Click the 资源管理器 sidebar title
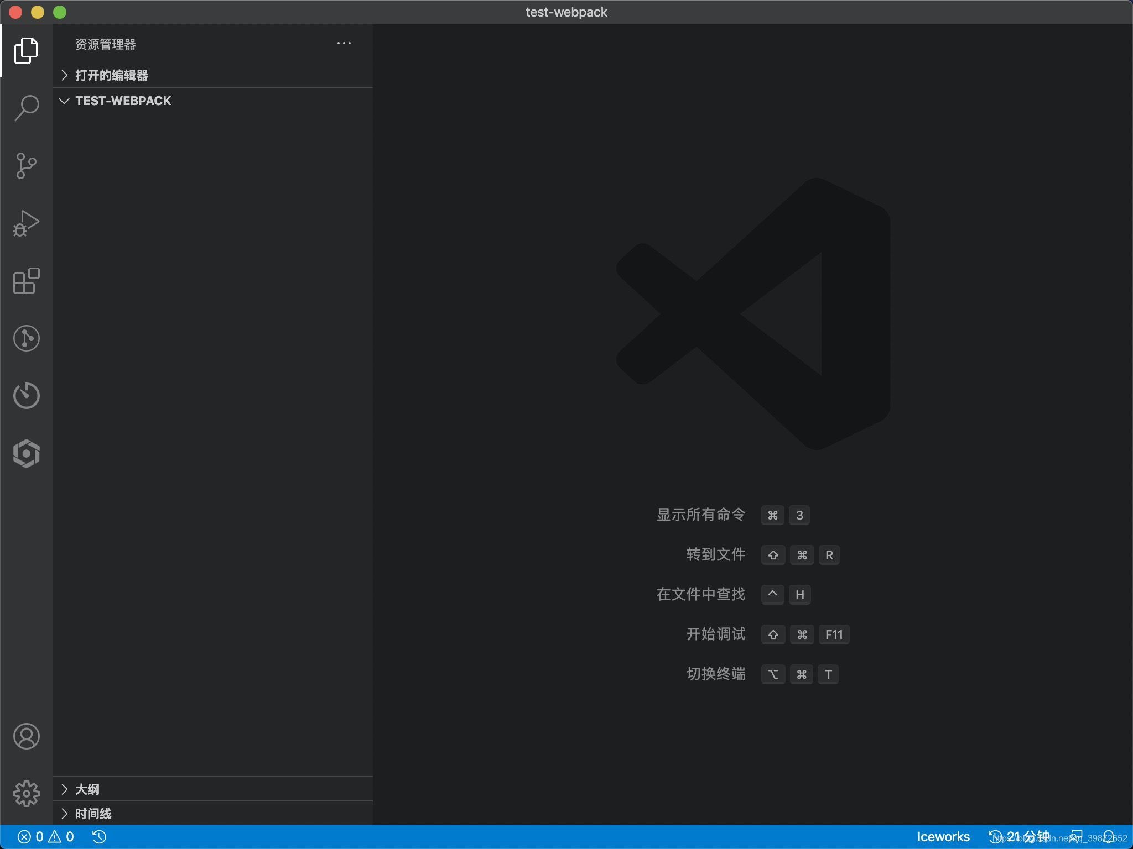 point(106,44)
